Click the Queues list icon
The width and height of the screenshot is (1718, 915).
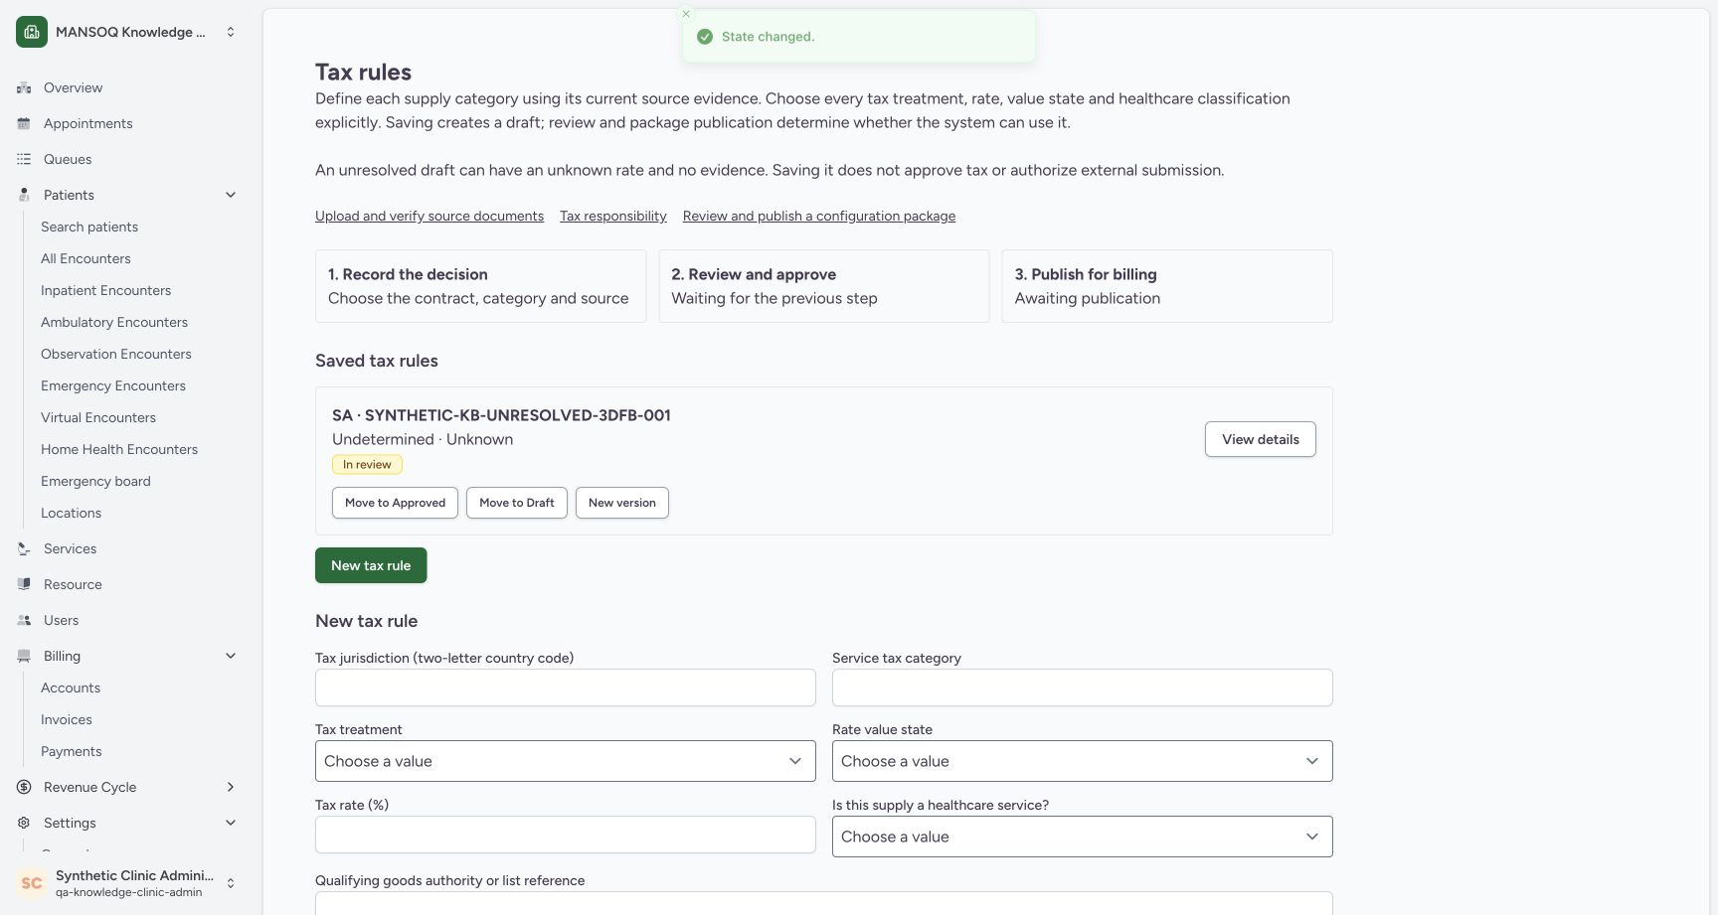[24, 159]
